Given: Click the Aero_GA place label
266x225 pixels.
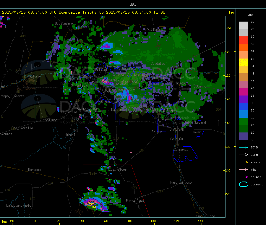Looking at the screenshot, I should pyautogui.click(x=177, y=139).
